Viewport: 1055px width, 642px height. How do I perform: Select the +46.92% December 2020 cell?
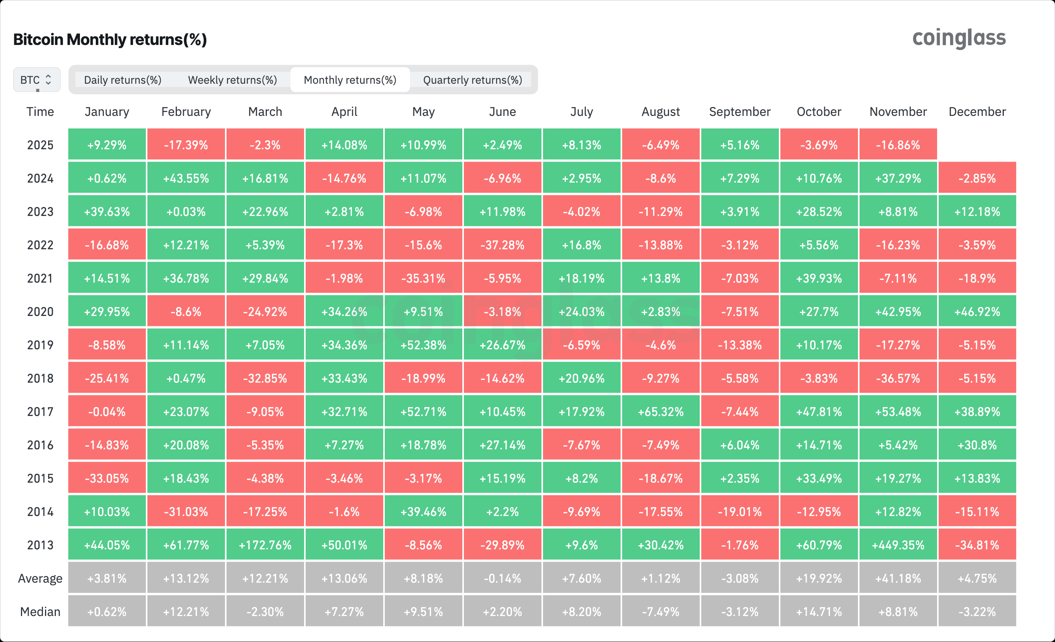coord(977,311)
